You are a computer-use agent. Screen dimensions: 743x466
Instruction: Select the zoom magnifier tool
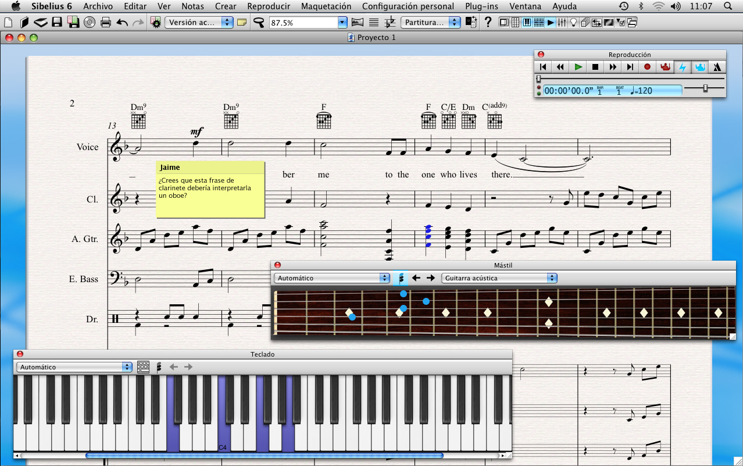[259, 23]
